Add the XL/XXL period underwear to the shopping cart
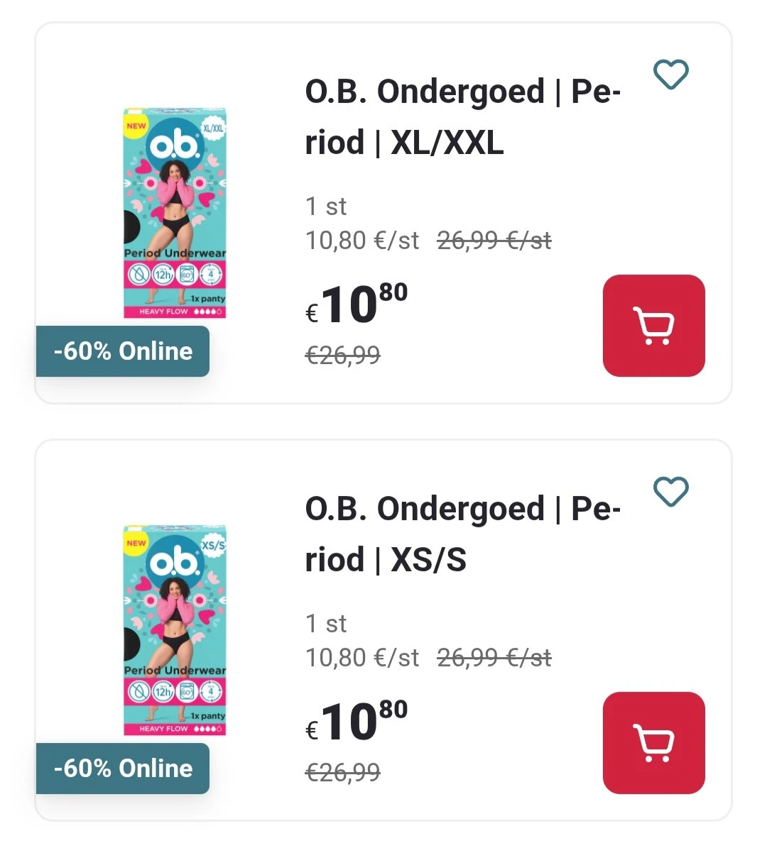 [653, 324]
